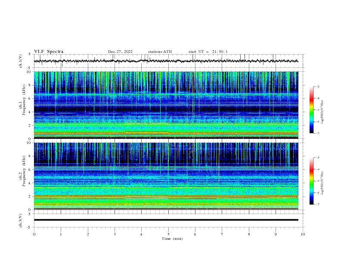Select the ch.1 "Frequency (kHz)" axis label
This screenshot has width=341, height=263.
(x=24, y=100)
